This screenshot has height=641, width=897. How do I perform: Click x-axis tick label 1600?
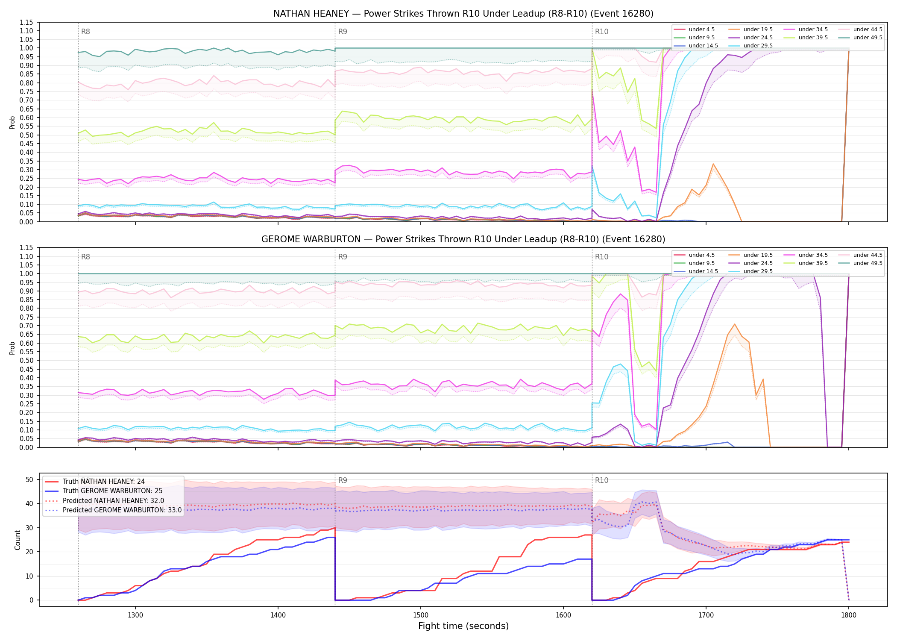(x=563, y=615)
